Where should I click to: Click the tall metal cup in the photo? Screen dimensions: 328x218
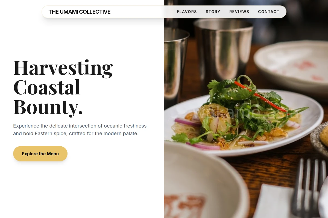coord(223,52)
